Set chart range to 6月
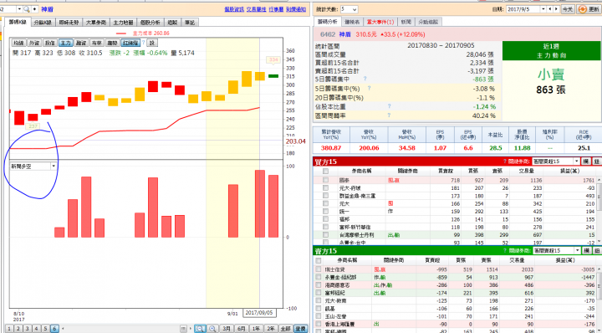This screenshot has width=602, height=333. click(241, 329)
